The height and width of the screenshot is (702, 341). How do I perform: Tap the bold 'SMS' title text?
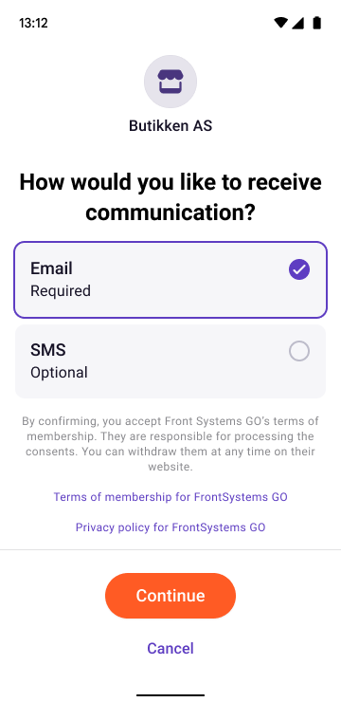click(47, 350)
